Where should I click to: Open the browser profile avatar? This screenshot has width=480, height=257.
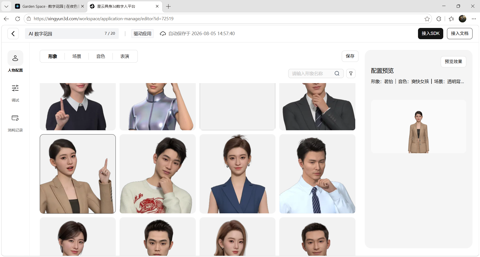462,19
